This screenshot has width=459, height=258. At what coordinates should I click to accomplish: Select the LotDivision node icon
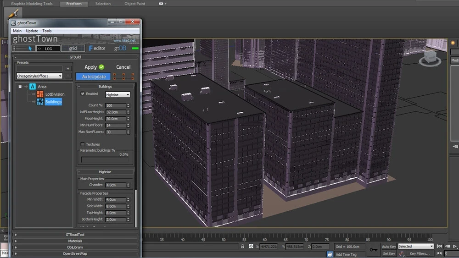[40, 94]
